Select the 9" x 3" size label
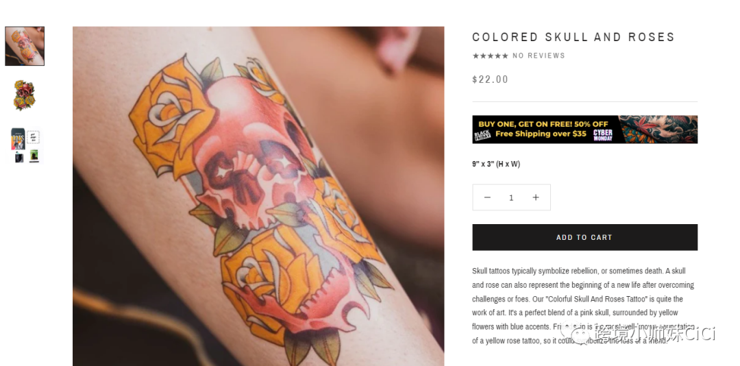The height and width of the screenshot is (366, 740). pyautogui.click(x=496, y=164)
